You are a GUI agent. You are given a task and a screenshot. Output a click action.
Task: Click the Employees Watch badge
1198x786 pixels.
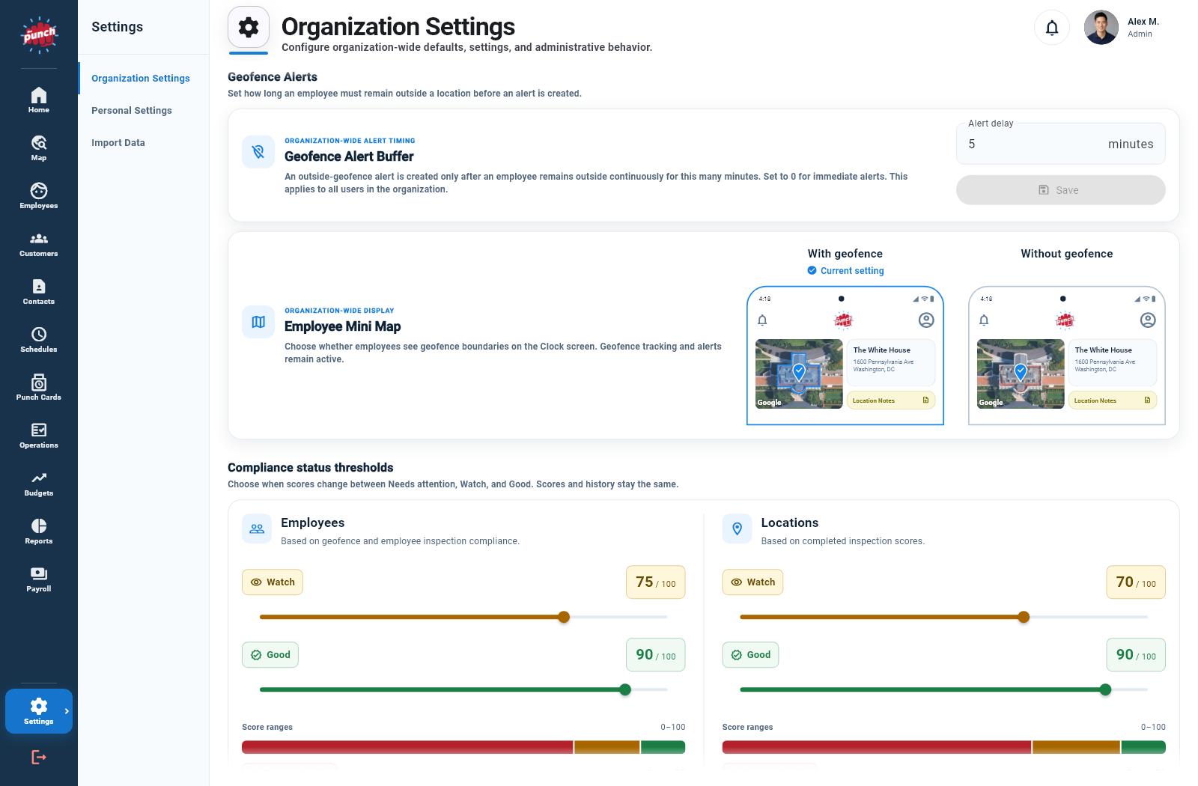tap(273, 582)
